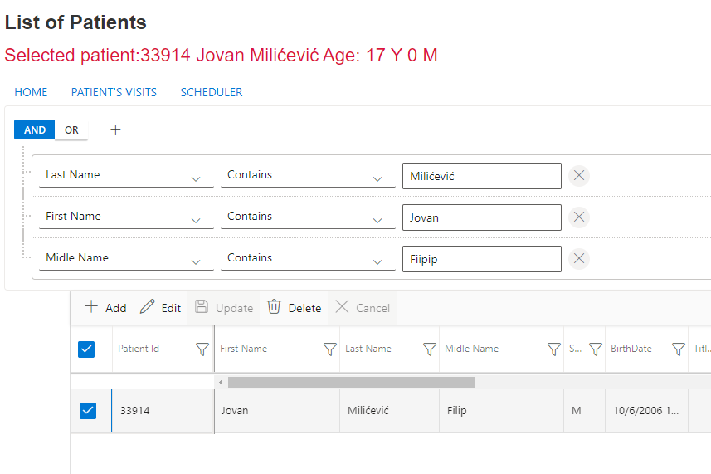Remove the Last Name filter row
This screenshot has width=711, height=474.
tap(579, 175)
